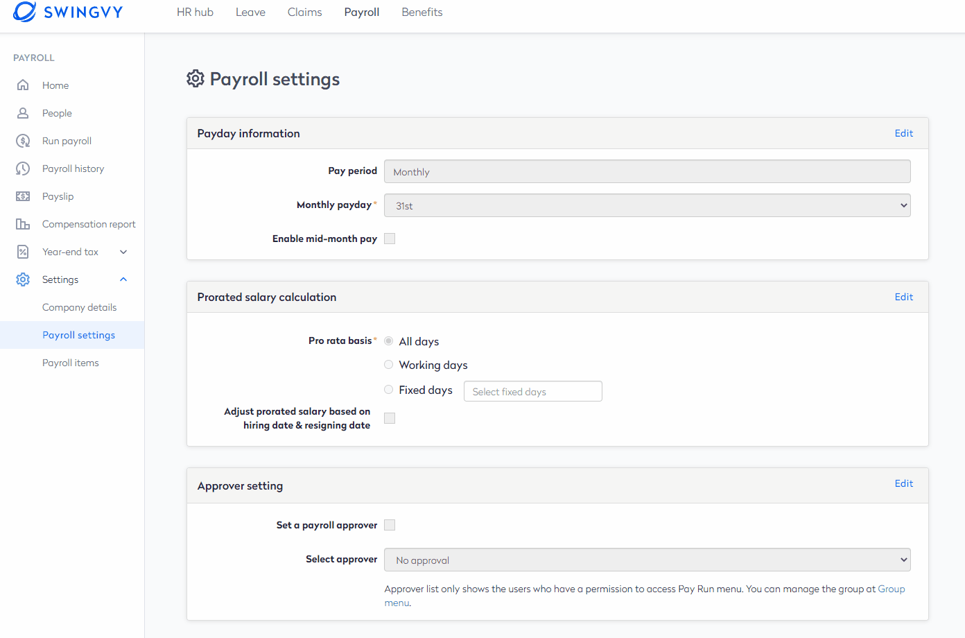Edit the Payday information section
Image resolution: width=965 pixels, height=638 pixels.
[x=903, y=133]
